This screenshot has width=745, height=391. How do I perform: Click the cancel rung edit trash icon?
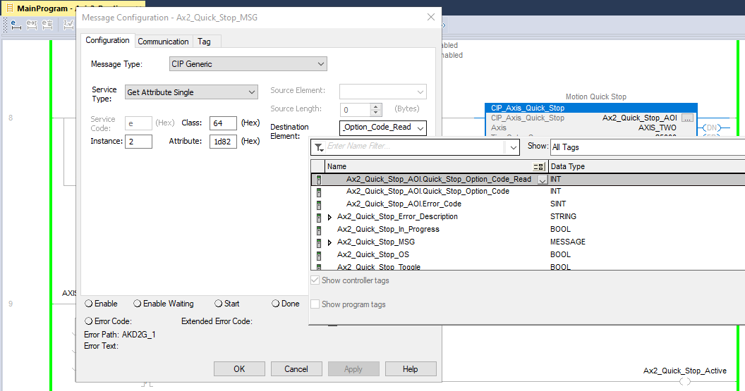[x=47, y=25]
